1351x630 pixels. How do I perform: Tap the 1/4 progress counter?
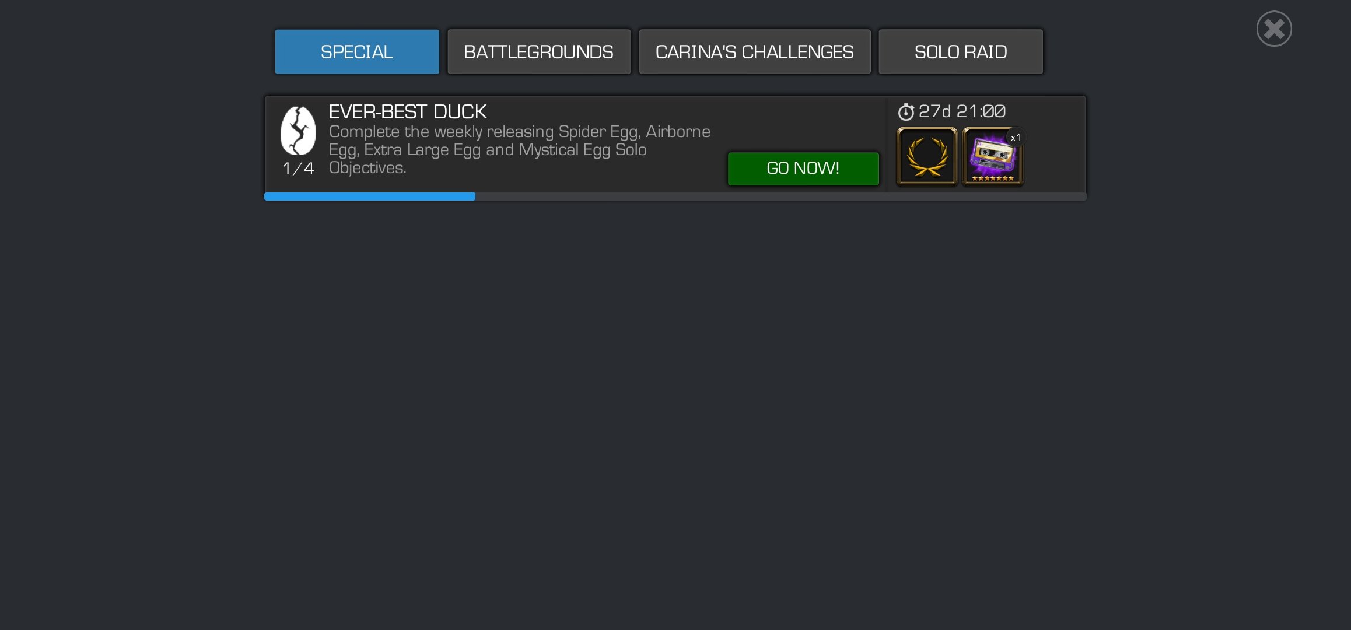click(298, 169)
